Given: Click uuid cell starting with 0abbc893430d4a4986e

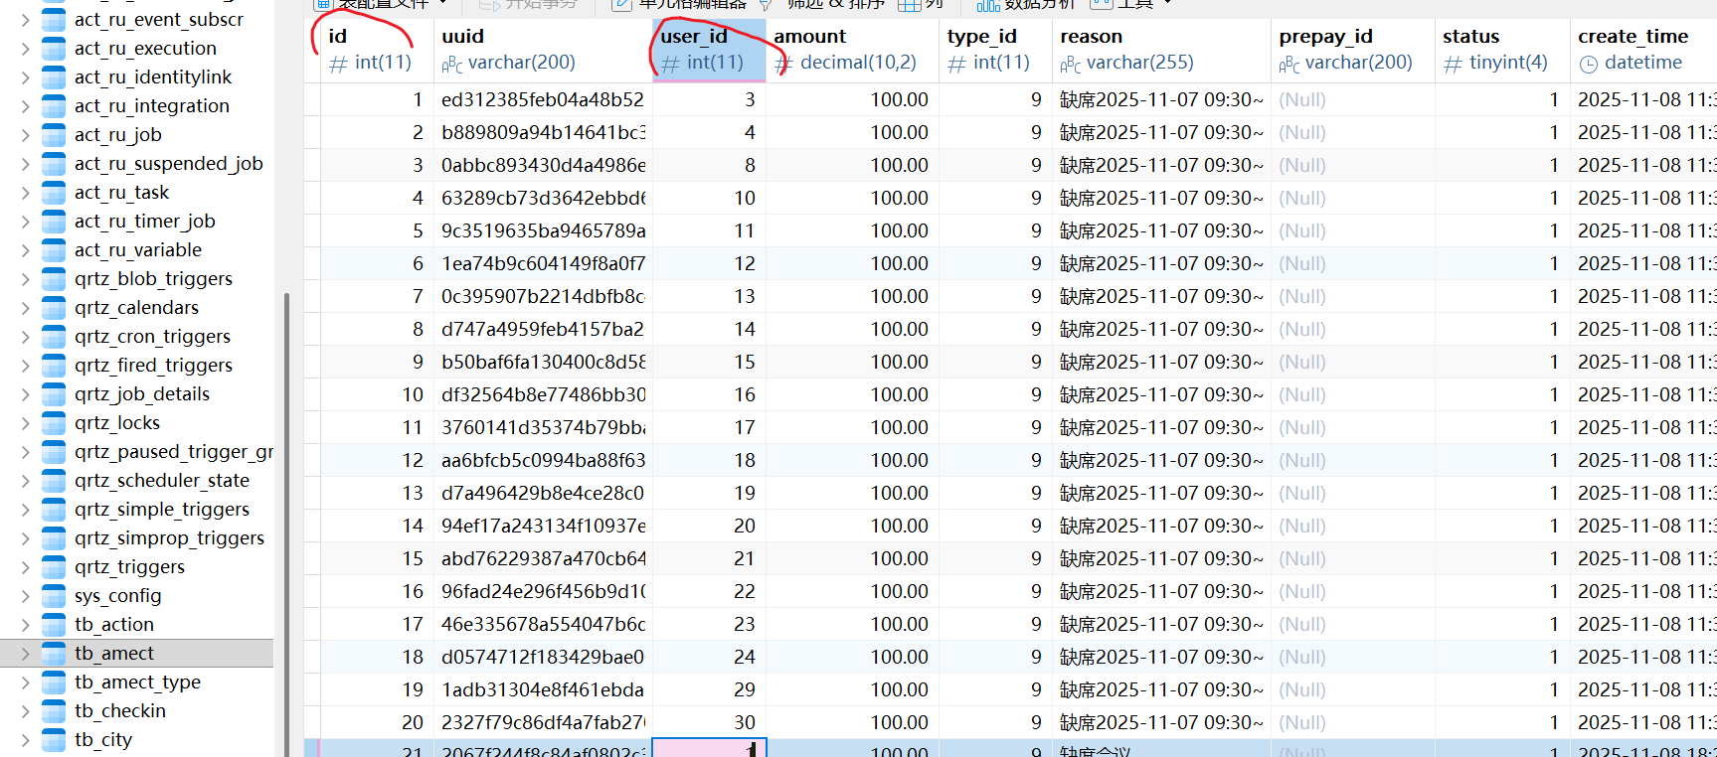Looking at the screenshot, I should 543,166.
